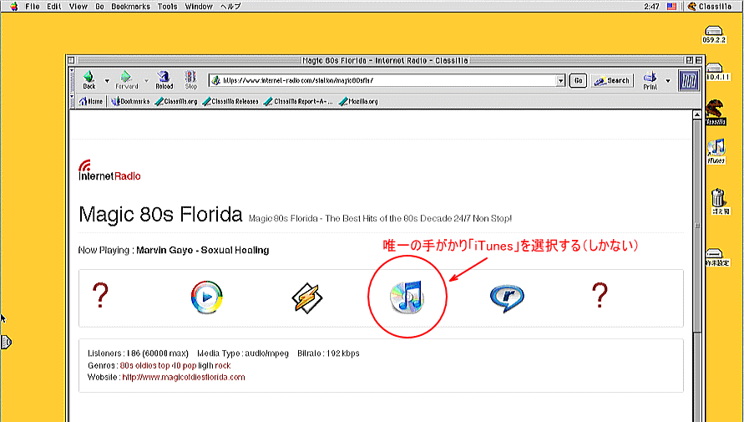Open the URL history dropdown arrow
This screenshot has height=422, width=744.
click(561, 81)
